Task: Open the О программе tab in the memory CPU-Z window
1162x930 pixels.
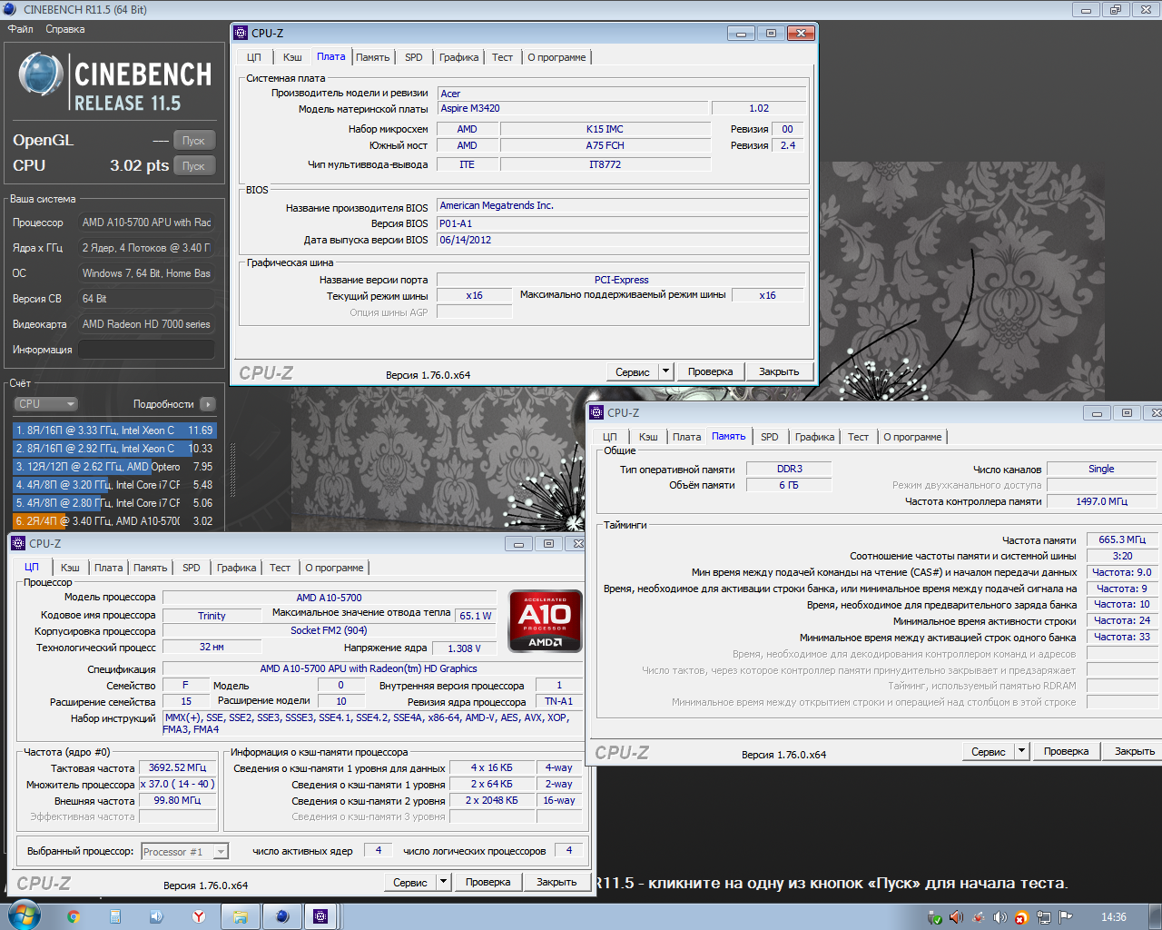Action: [913, 437]
